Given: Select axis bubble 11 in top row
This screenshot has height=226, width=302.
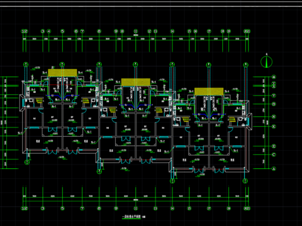Looking at the screenshot, I should tap(136, 31).
